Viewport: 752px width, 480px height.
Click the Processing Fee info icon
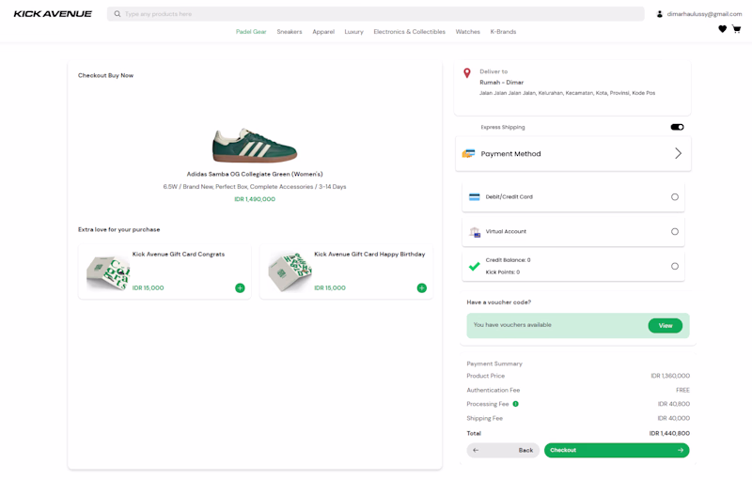pos(515,404)
